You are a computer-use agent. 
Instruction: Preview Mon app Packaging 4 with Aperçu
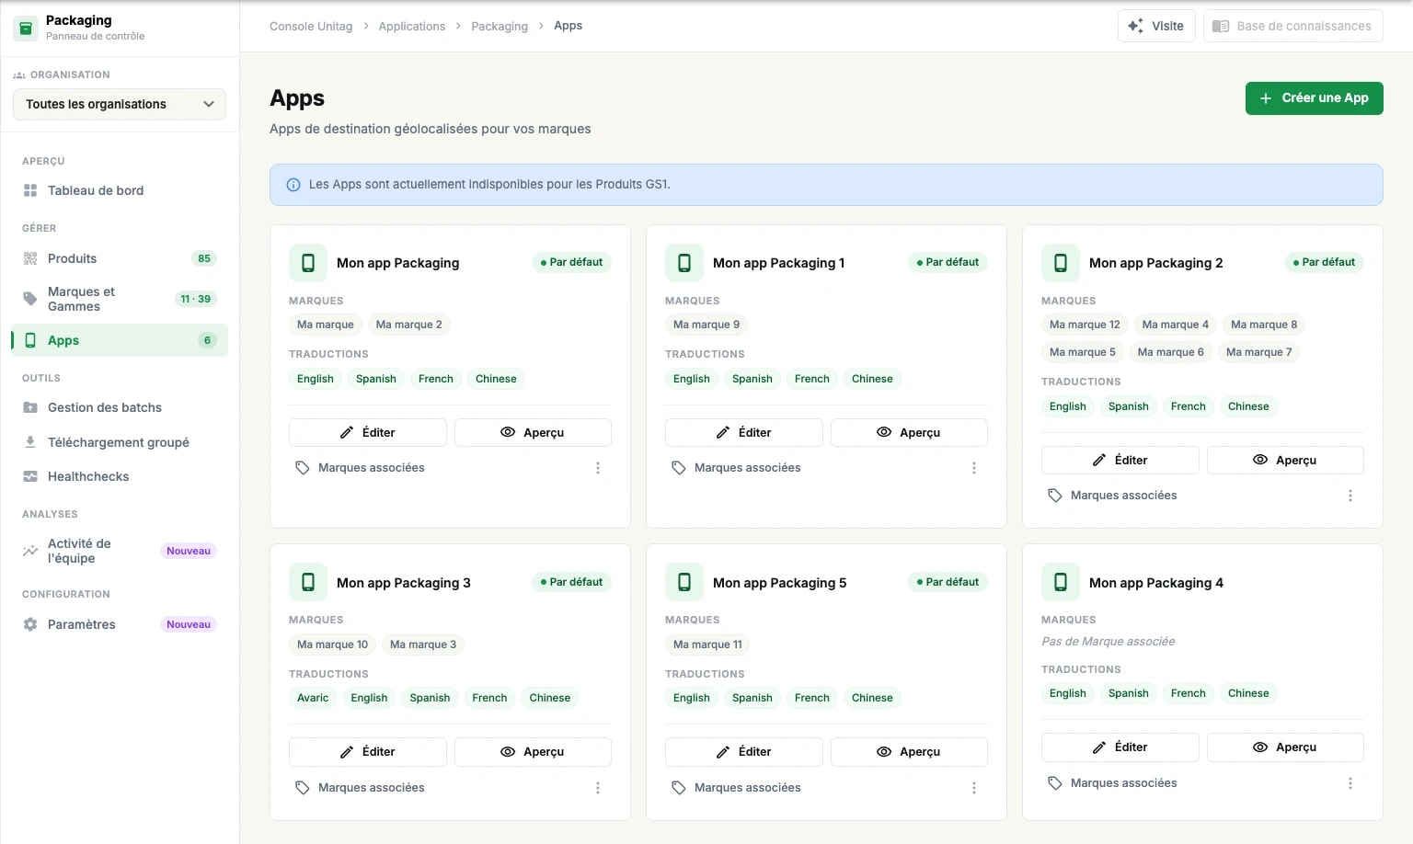point(1285,747)
